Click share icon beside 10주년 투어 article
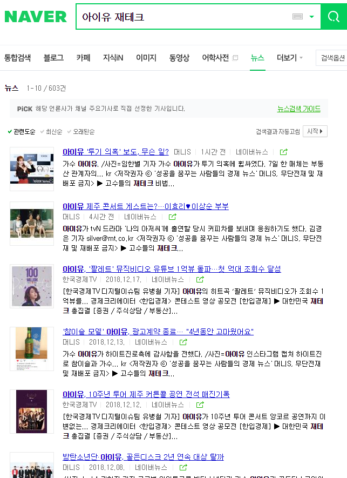 (x=200, y=405)
